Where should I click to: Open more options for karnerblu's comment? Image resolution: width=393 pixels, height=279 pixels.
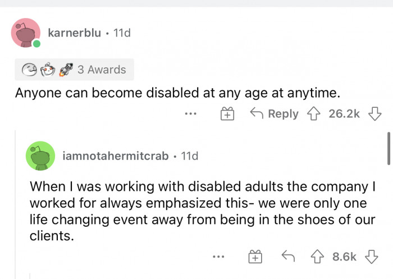point(191,114)
